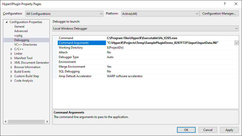
Task: Collapse the Configuration Properties tree node
Action: pos(7,22)
